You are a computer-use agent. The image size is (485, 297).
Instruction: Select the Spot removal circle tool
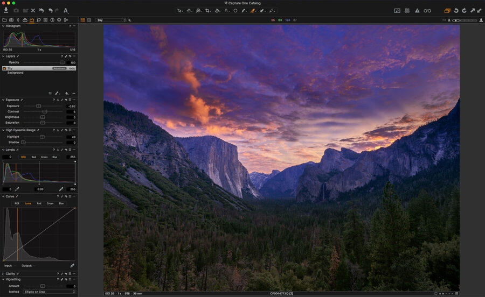coord(235,11)
